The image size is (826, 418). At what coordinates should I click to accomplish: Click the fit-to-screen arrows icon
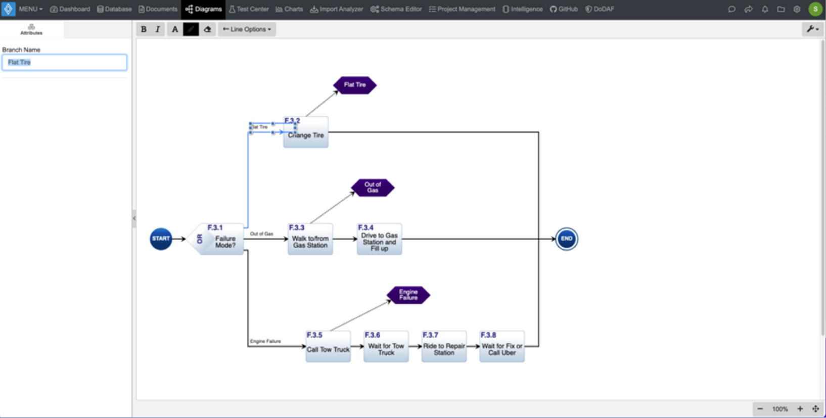point(815,409)
